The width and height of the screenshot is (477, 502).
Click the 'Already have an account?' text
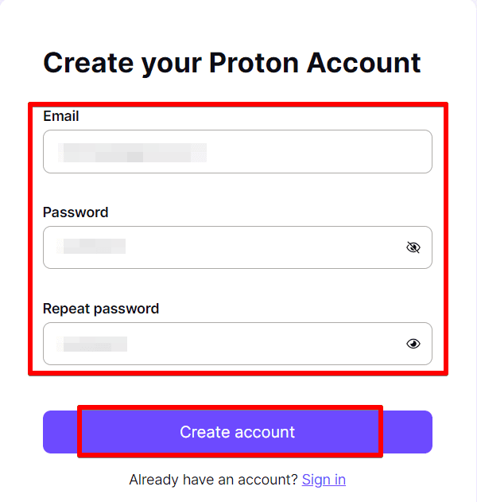213,479
